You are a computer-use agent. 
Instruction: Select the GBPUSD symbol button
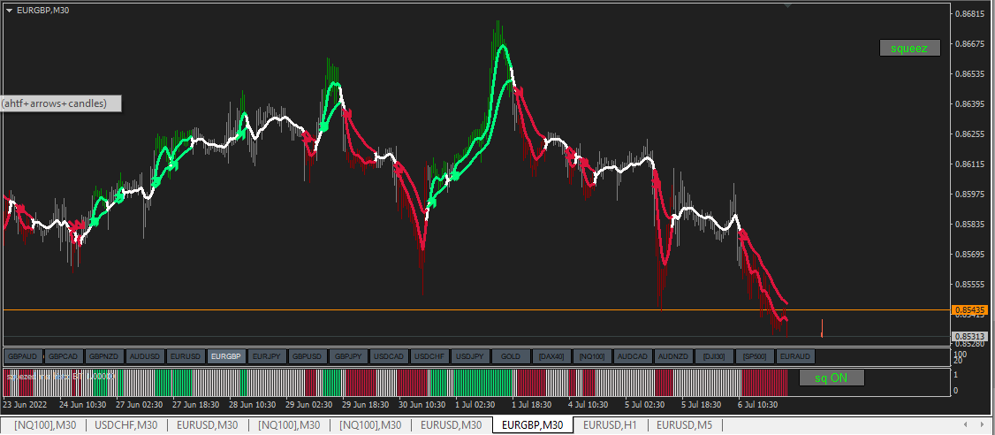[308, 357]
